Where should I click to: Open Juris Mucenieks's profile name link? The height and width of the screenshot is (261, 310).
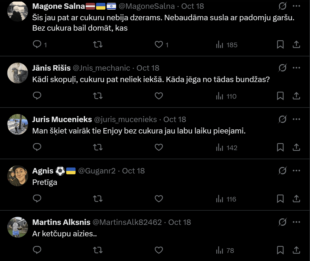(x=62, y=119)
